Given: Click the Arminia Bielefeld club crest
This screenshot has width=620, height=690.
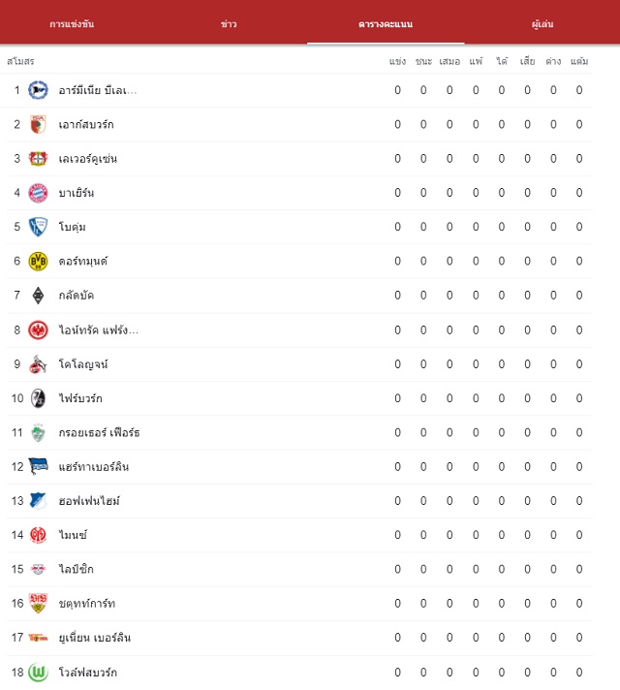Looking at the screenshot, I should 38,90.
